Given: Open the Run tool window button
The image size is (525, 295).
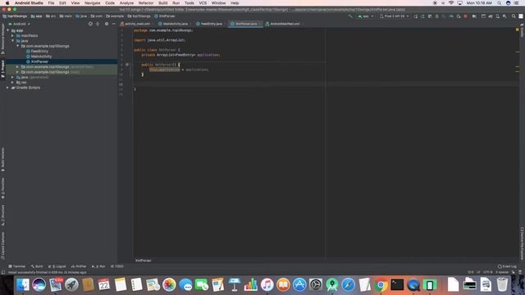Looking at the screenshot, I should pyautogui.click(x=98, y=266).
